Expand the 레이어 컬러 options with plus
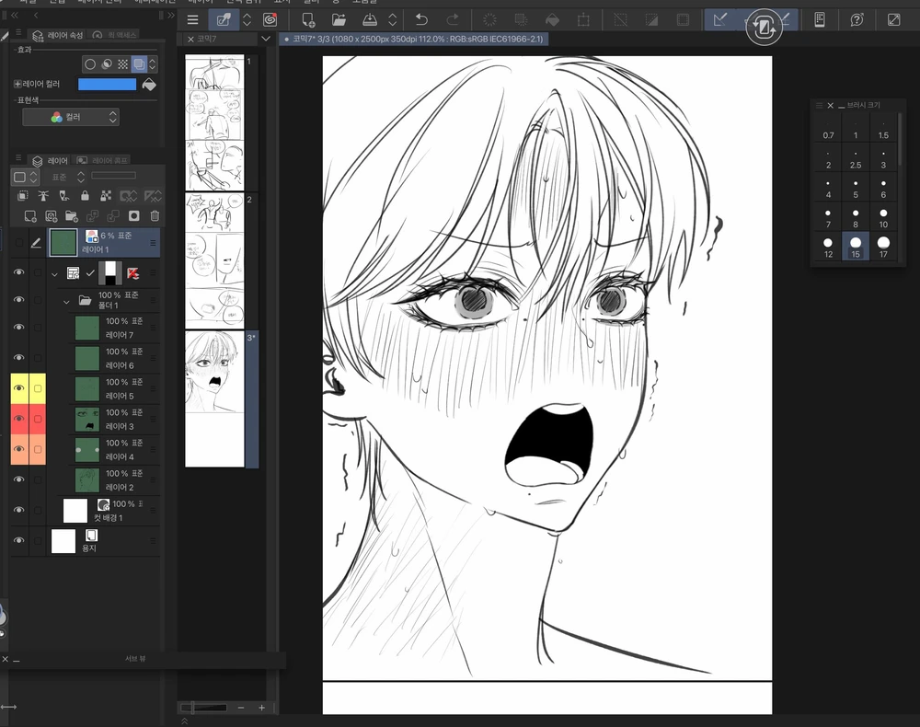Image resolution: width=920 pixels, height=727 pixels. tap(17, 84)
